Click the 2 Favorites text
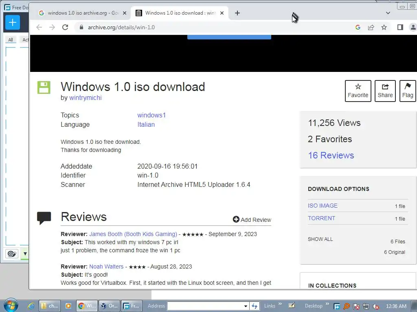 point(330,139)
